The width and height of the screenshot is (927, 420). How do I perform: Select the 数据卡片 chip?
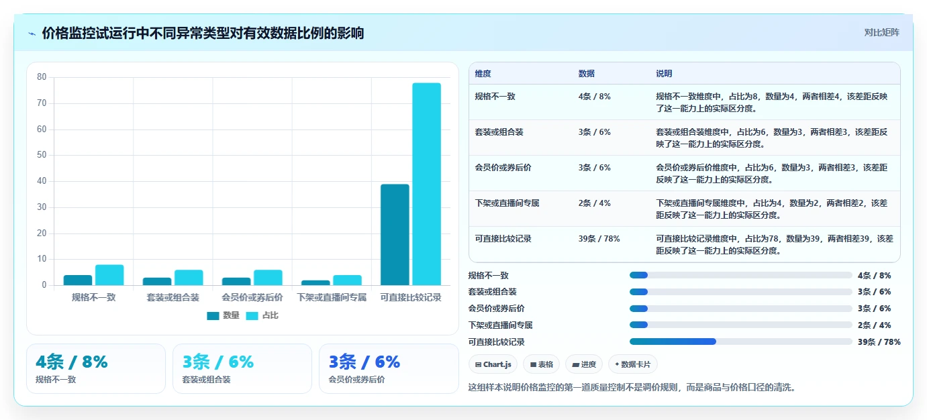click(x=633, y=364)
